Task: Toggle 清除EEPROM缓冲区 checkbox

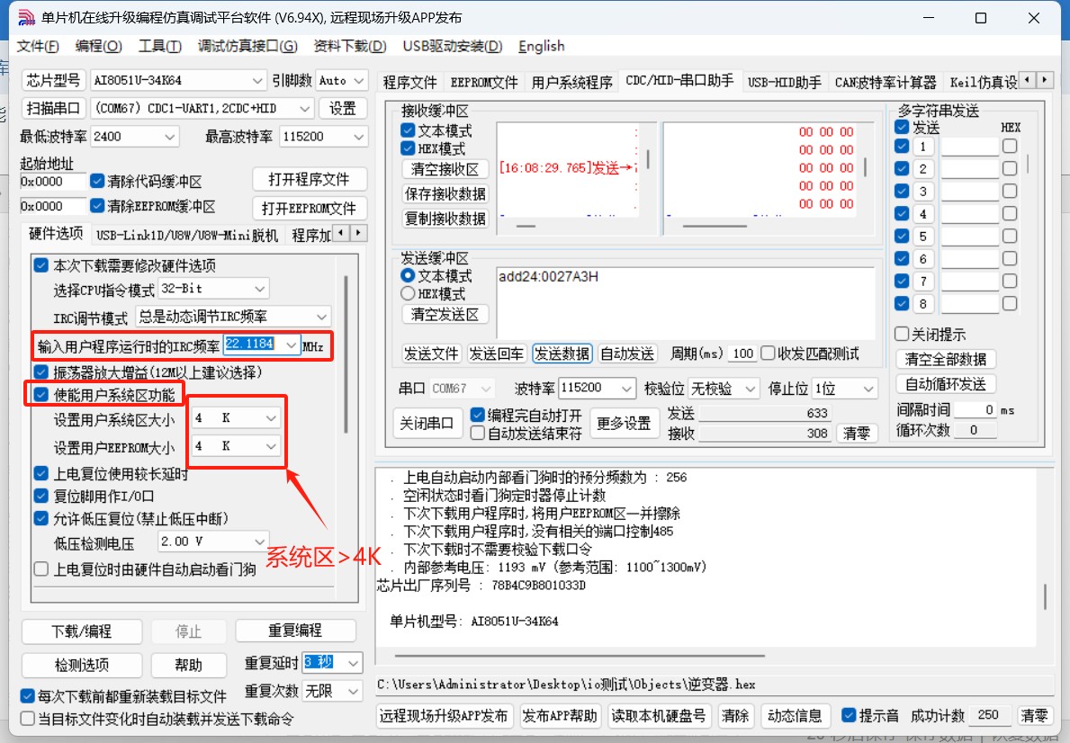Action: [x=97, y=205]
